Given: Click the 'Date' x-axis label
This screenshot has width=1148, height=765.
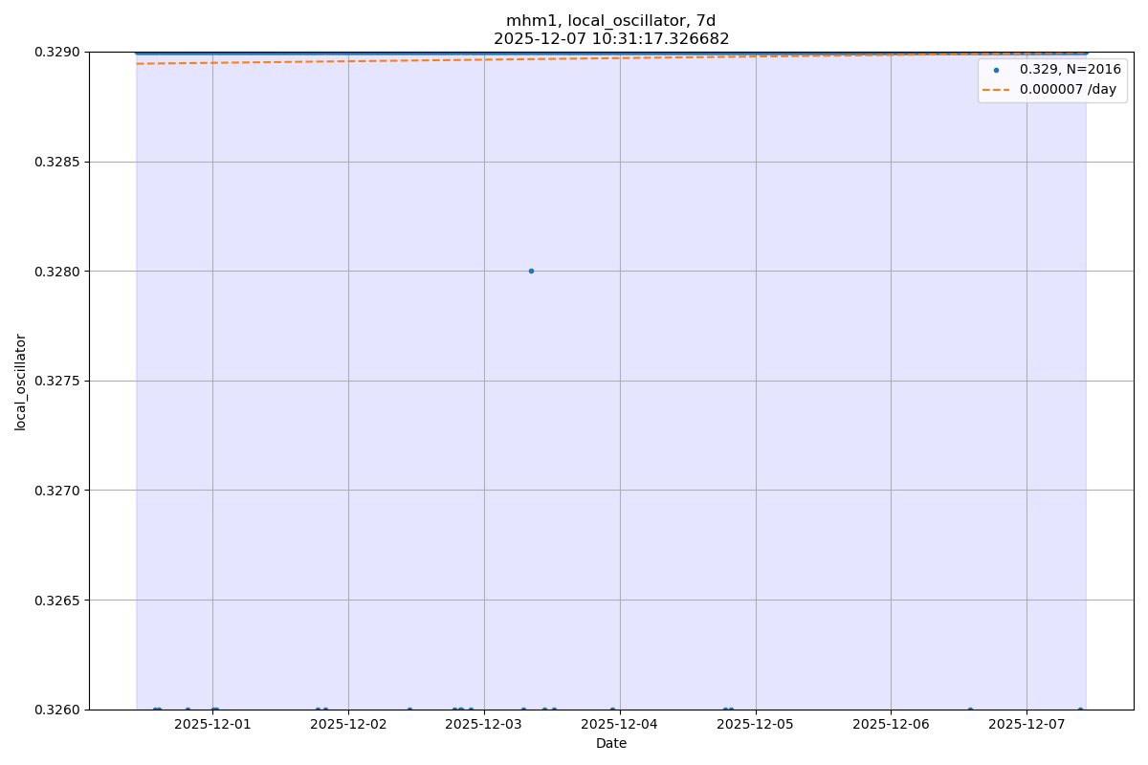Looking at the screenshot, I should click(610, 744).
